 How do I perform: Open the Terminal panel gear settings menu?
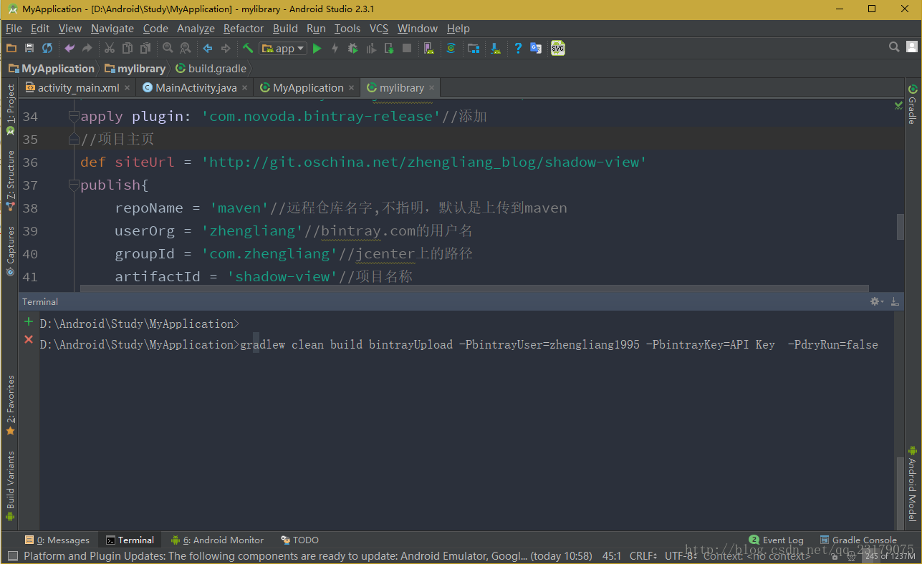click(876, 301)
